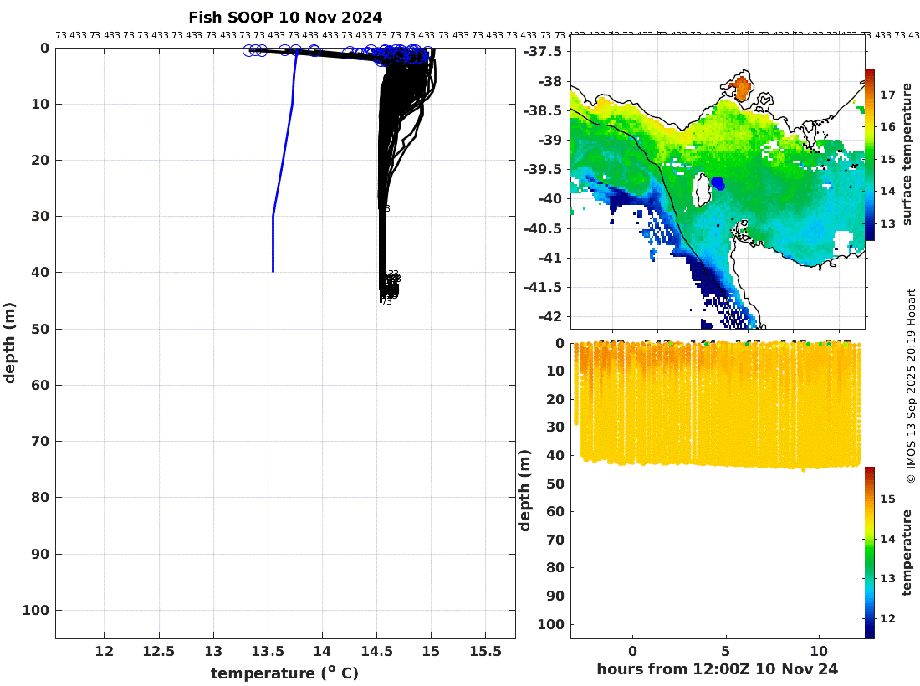920x686 pixels.
Task: Click the 12.5 tick on the temperature axis
Action: pyautogui.click(x=159, y=652)
